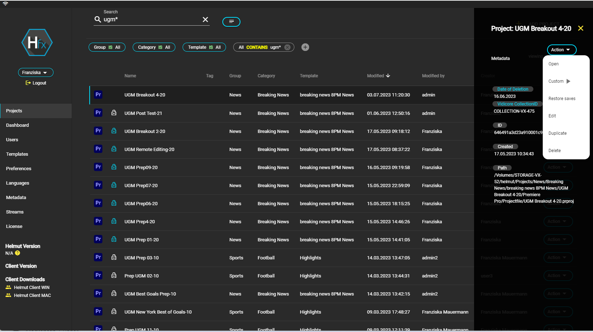This screenshot has height=332, width=593.
Task: Add a new filter with plus icon
Action: click(305, 47)
